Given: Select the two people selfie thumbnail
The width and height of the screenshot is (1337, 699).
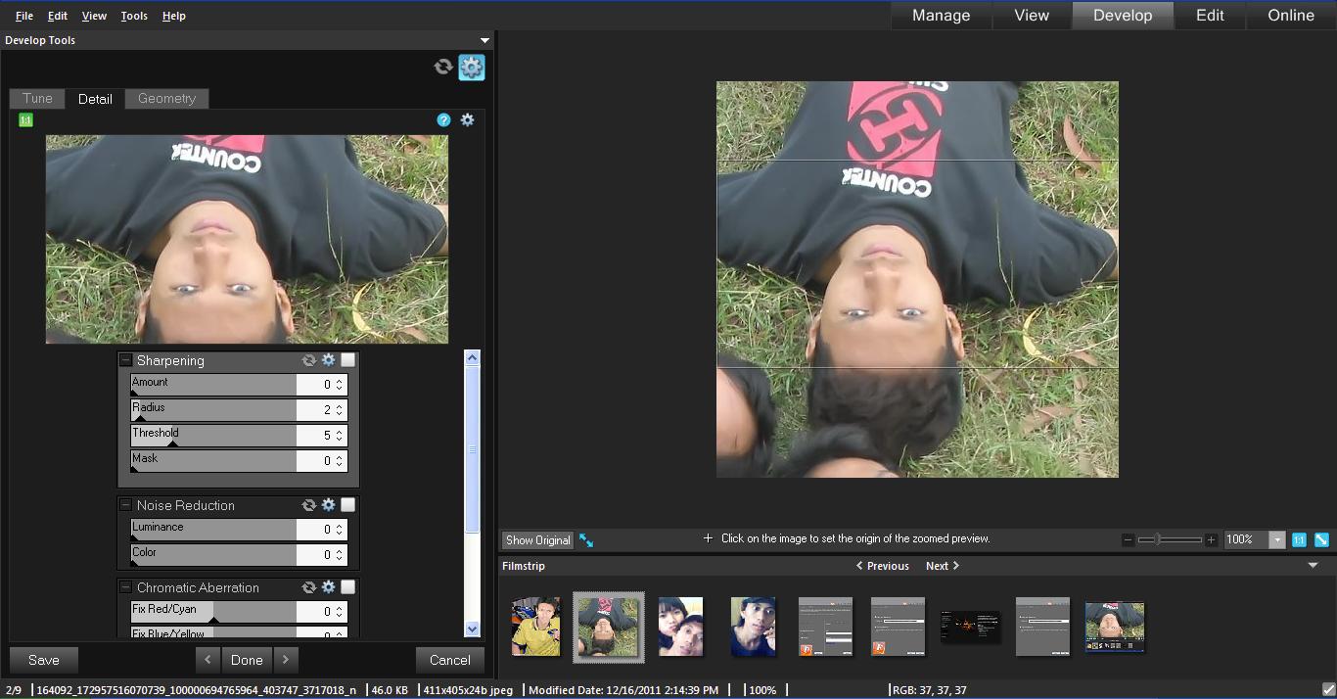Looking at the screenshot, I should pyautogui.click(x=680, y=627).
